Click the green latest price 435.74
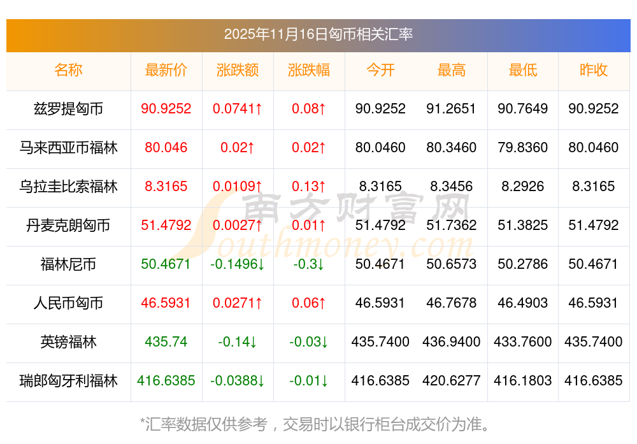The width and height of the screenshot is (637, 444). click(x=166, y=341)
